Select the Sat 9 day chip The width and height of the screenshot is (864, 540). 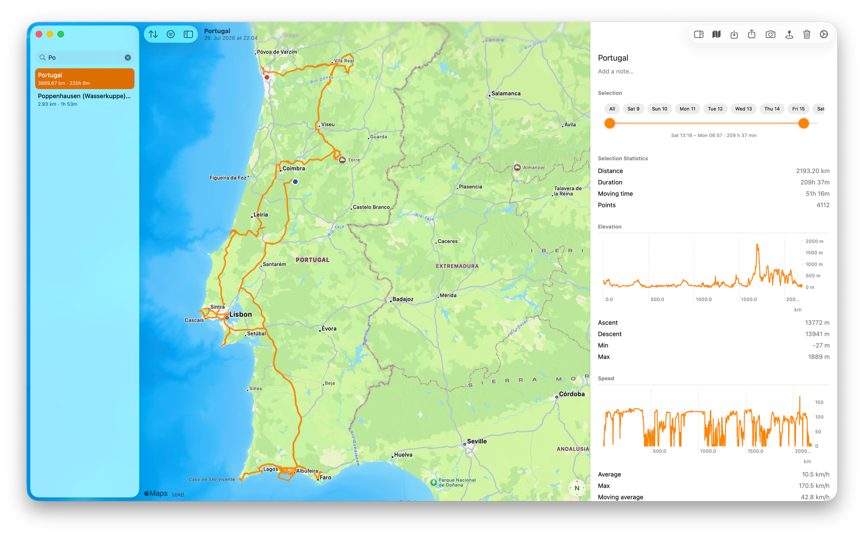coord(633,109)
